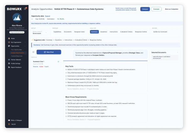Start a New Chat

(x=49, y=52)
